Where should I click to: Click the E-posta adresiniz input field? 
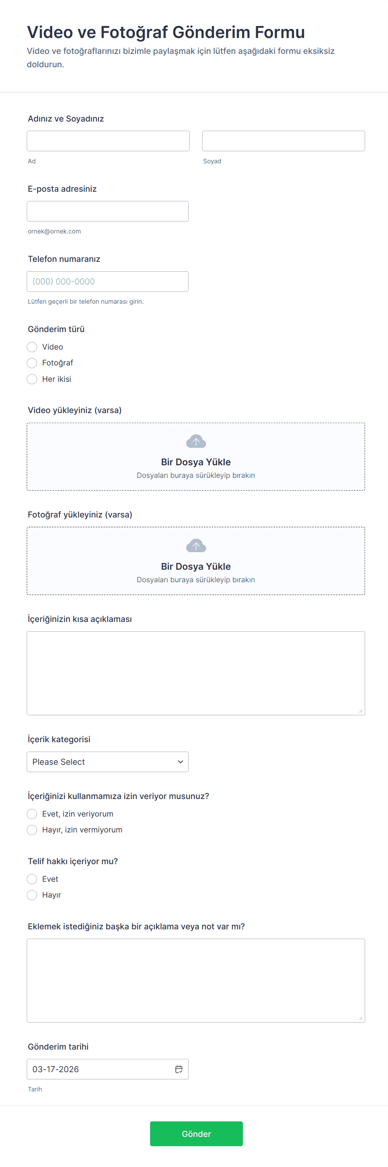107,211
